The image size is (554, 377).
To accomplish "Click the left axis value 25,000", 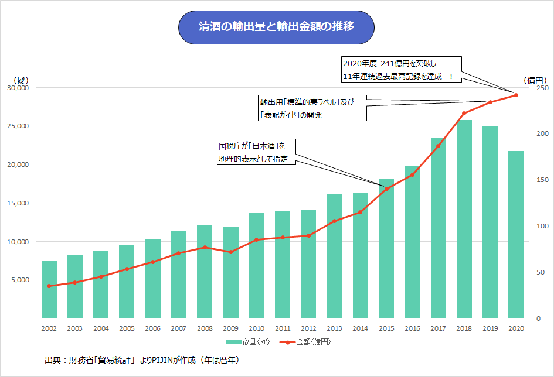I will click(18, 126).
